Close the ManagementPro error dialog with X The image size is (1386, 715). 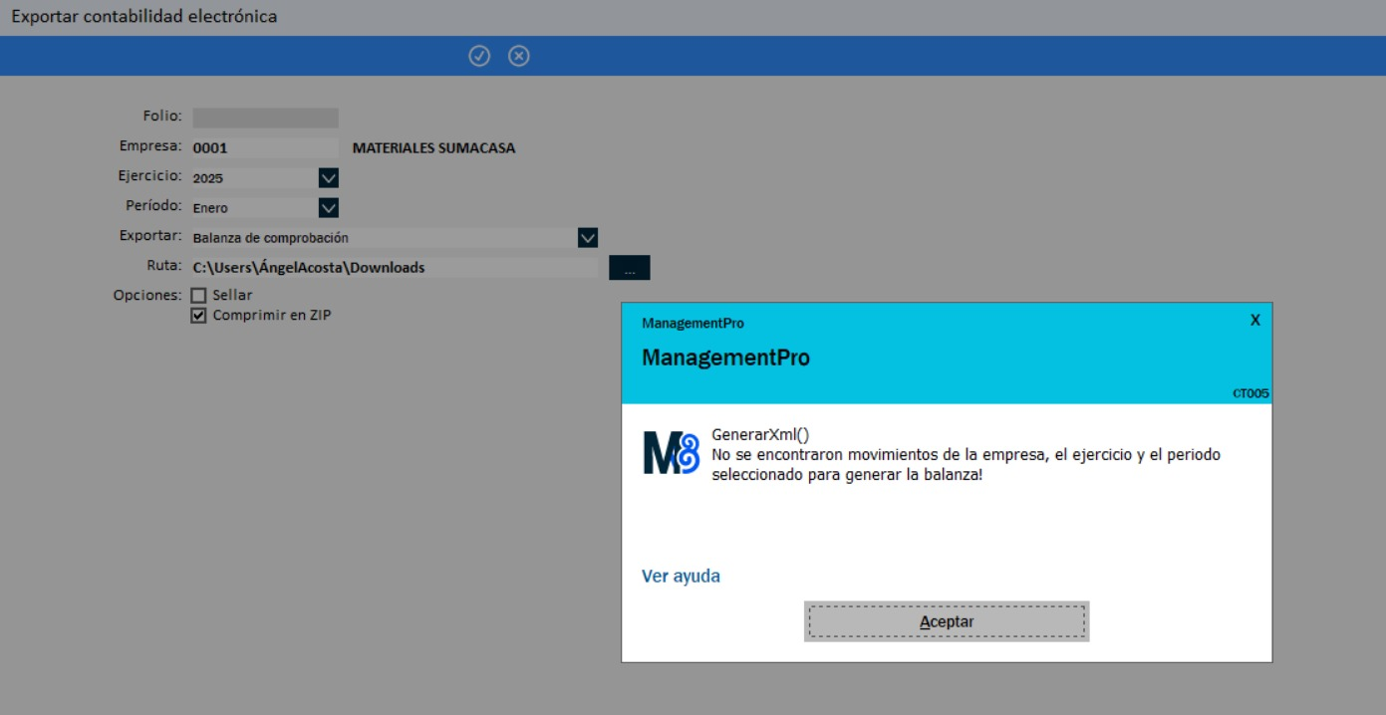click(x=1254, y=321)
